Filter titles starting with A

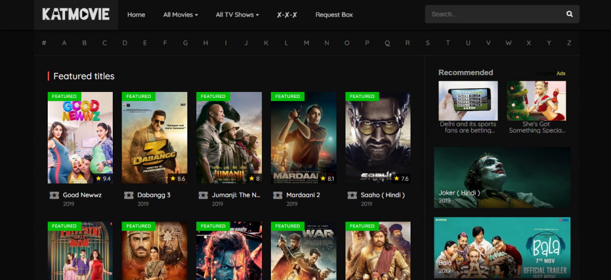pyautogui.click(x=64, y=43)
